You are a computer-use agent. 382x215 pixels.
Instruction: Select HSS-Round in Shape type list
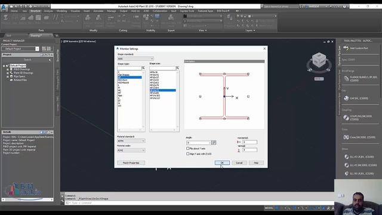124,82
